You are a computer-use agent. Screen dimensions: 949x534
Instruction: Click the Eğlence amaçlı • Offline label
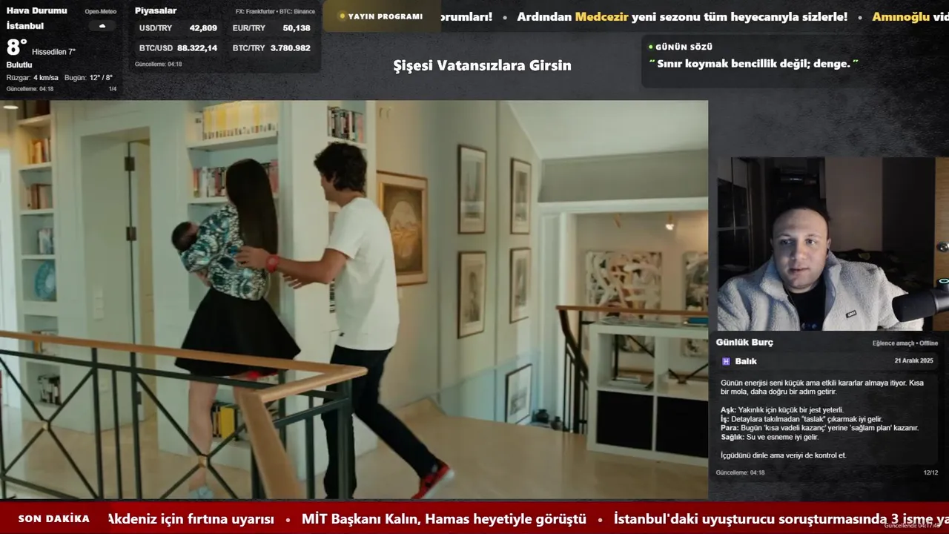[x=905, y=343]
